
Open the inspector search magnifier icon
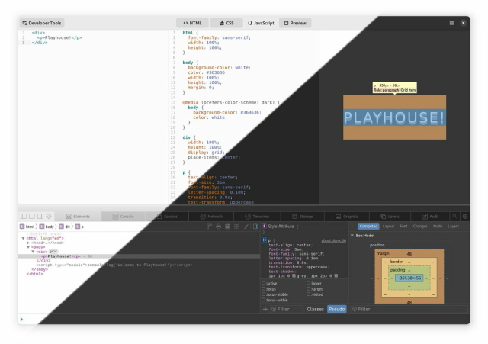454,216
